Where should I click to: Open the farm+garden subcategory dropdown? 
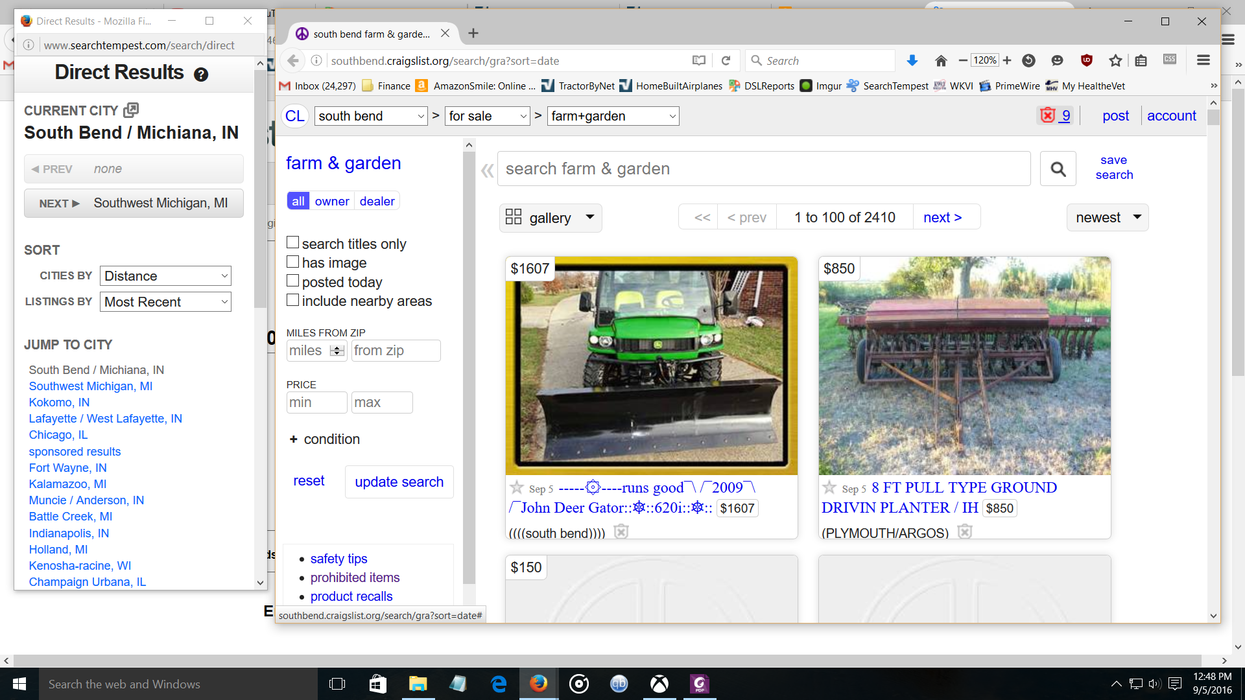(613, 116)
